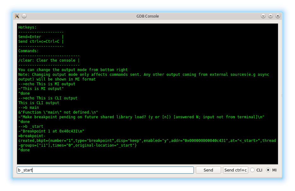Click the 'You can change the output mode' line
Viewport: 295px width, 191px height.
(x=73, y=70)
